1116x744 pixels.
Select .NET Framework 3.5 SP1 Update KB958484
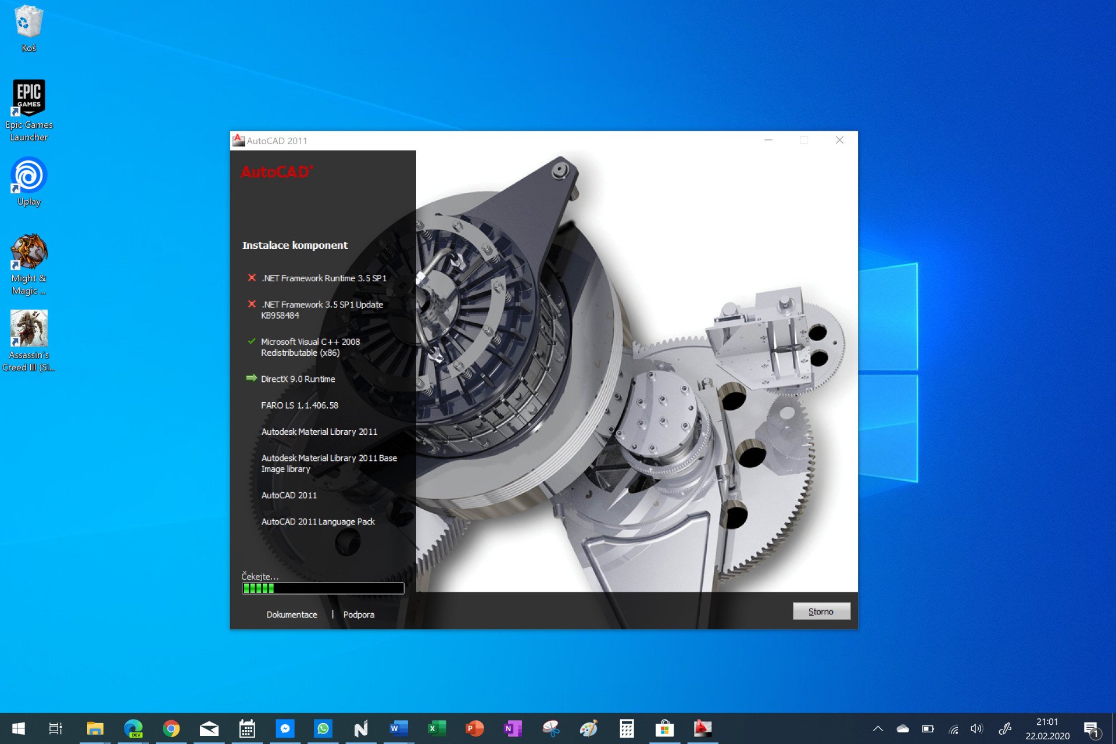pos(322,310)
